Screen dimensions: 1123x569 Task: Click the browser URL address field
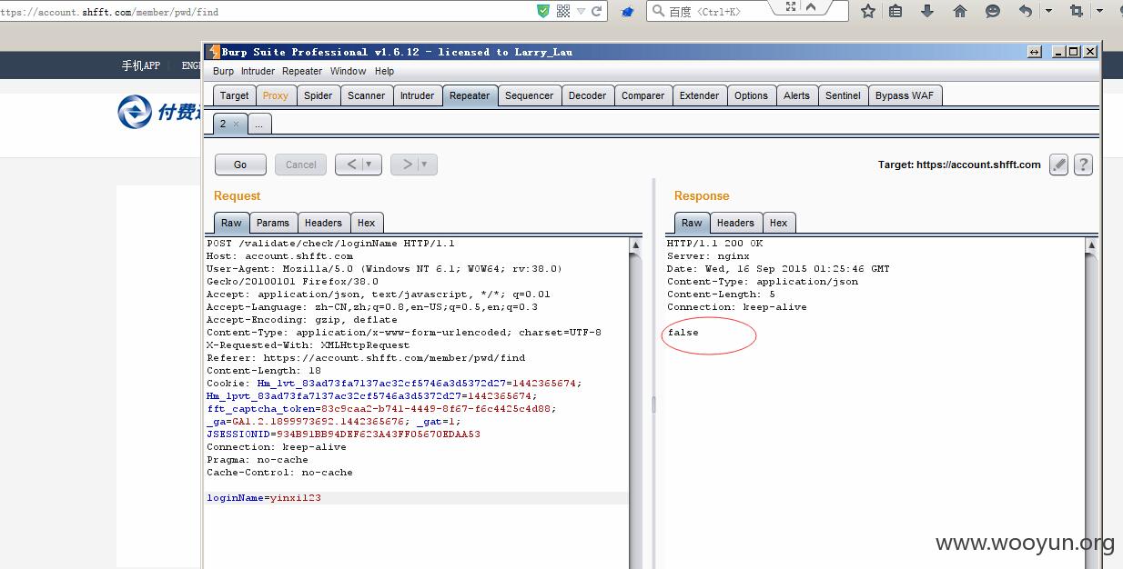[x=264, y=12]
